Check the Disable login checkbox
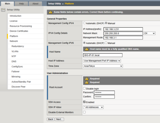Image resolution: width=160 pixels, height=123 pixels. 84,88
